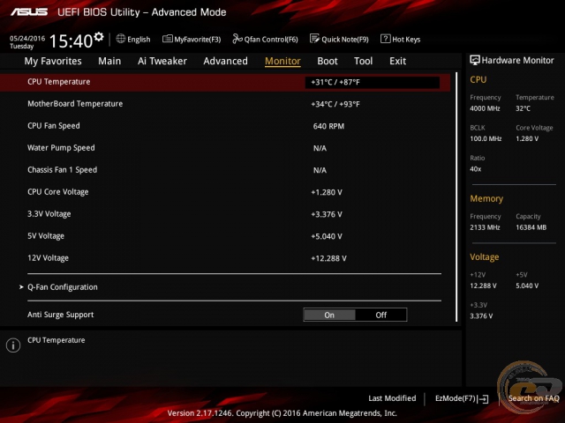The width and height of the screenshot is (565, 423).
Task: Open Q-Fan Configuration submenu
Action: click(63, 287)
